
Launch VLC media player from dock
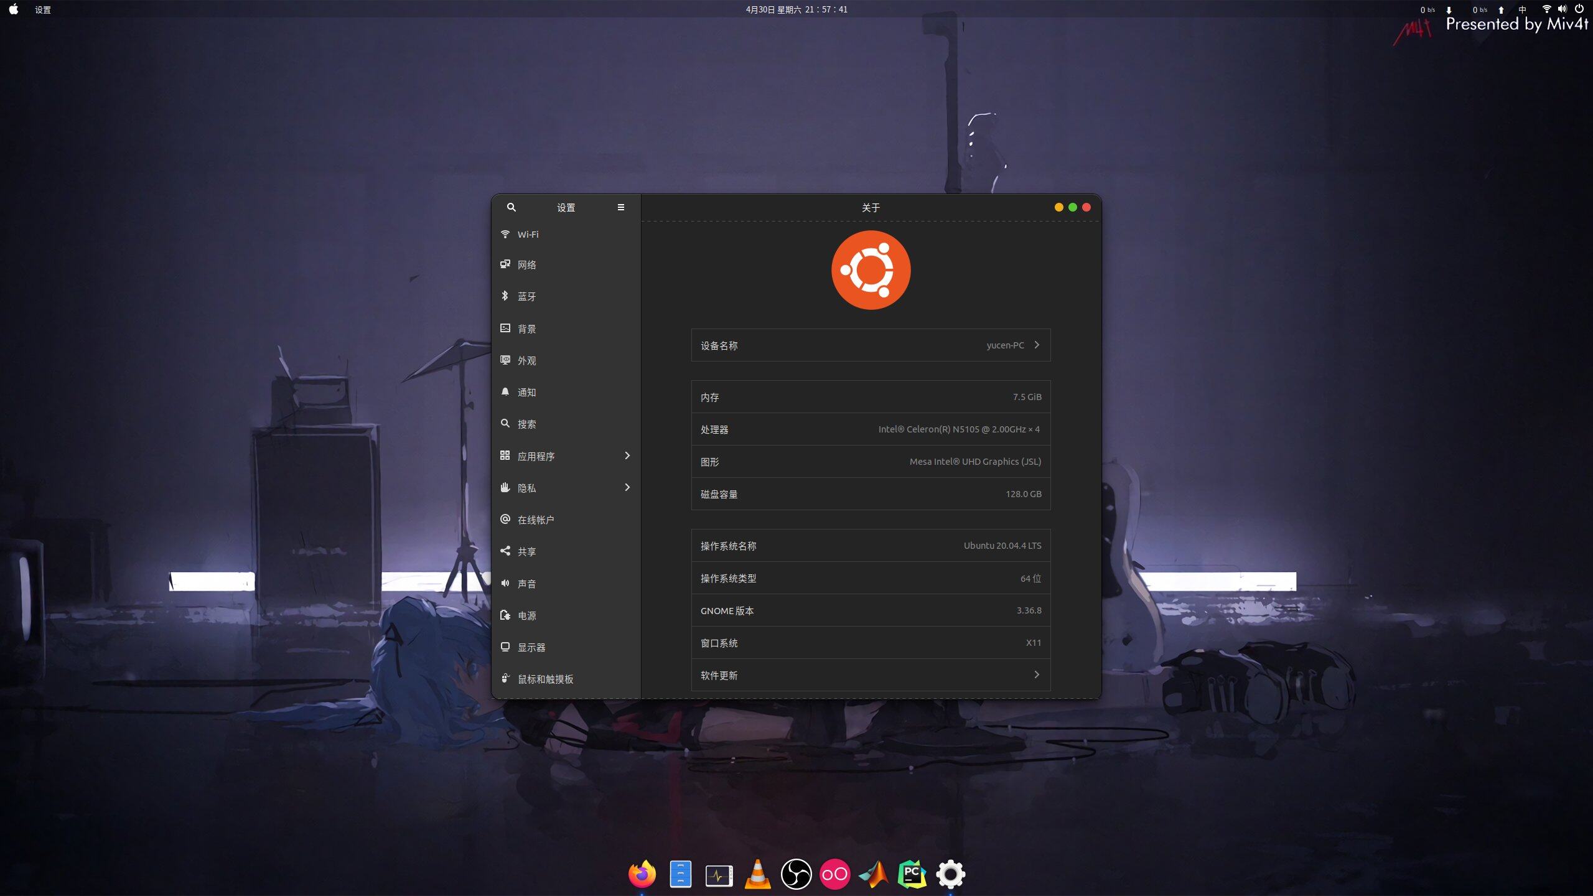(757, 874)
